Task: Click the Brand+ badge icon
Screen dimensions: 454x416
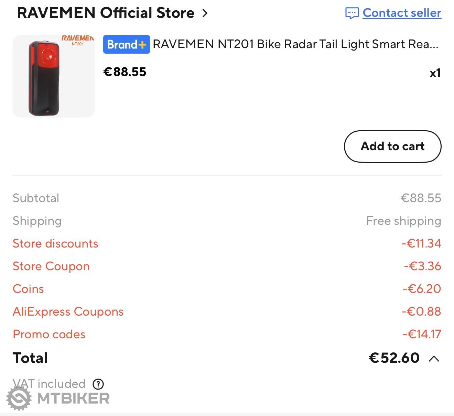Action: 127,44
